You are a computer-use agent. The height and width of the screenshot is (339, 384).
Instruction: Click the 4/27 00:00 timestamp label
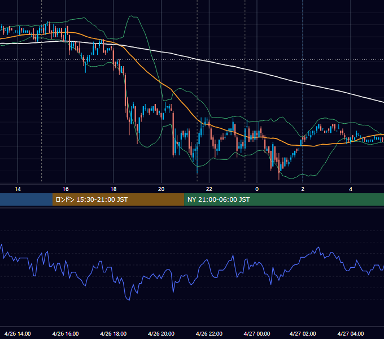257,333
